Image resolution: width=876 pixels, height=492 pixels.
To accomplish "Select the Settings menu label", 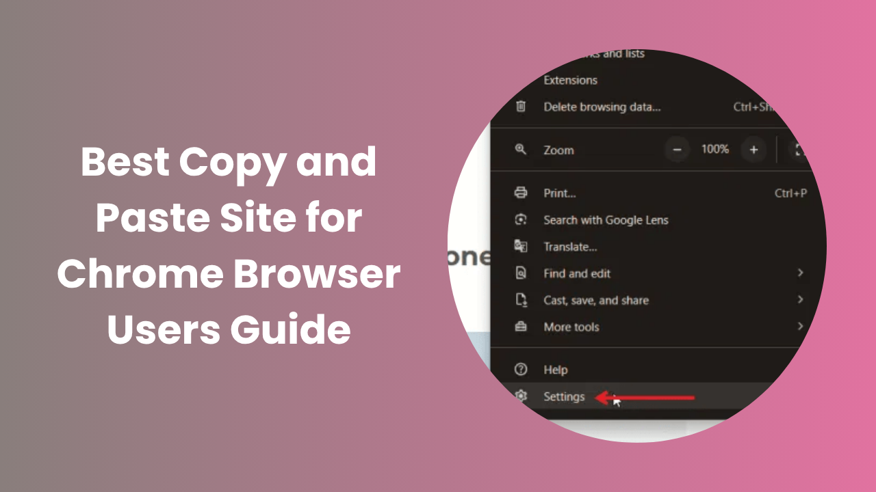I will (x=564, y=396).
